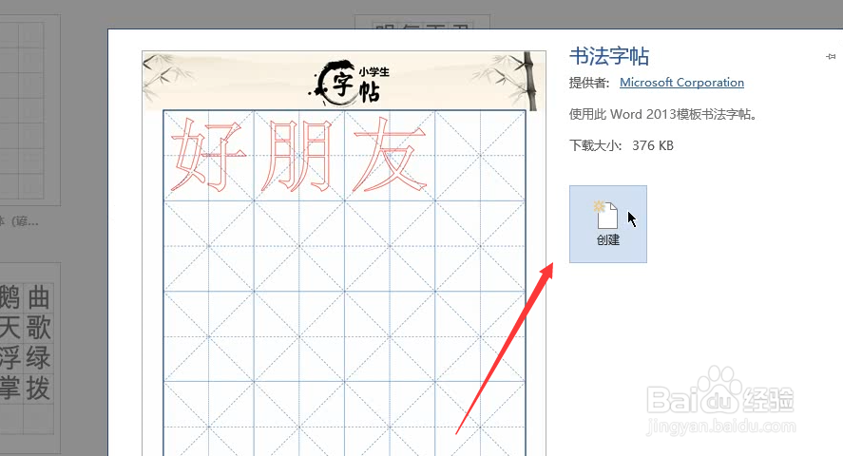The width and height of the screenshot is (843, 456).
Task: Click the 使用此 Word 2013 模板 description
Action: tap(662, 114)
